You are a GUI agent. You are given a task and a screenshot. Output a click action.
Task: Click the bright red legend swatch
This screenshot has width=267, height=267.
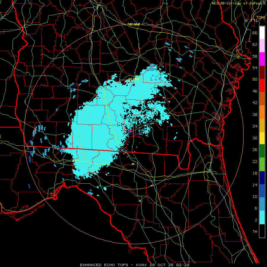click(x=262, y=85)
